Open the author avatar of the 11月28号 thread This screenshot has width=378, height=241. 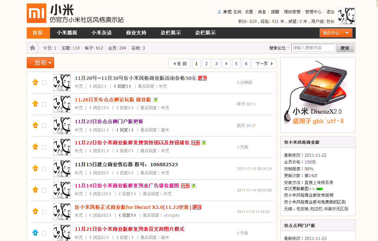(x=62, y=83)
